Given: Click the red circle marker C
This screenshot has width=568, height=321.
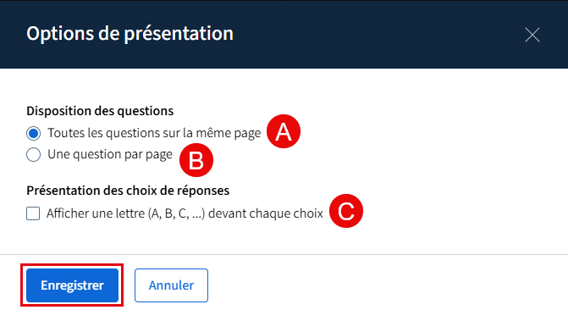Looking at the screenshot, I should tap(346, 211).
